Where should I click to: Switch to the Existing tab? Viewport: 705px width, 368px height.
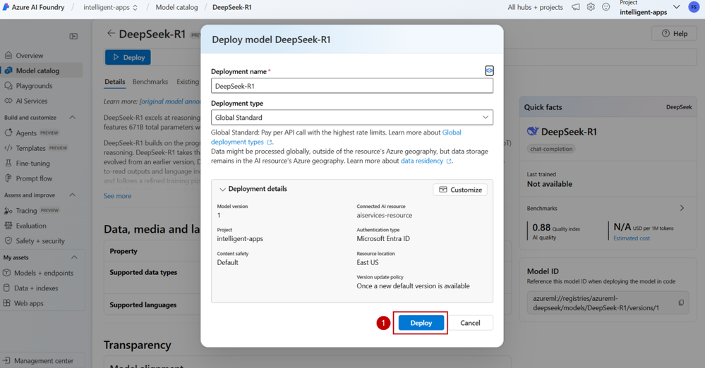[188, 82]
